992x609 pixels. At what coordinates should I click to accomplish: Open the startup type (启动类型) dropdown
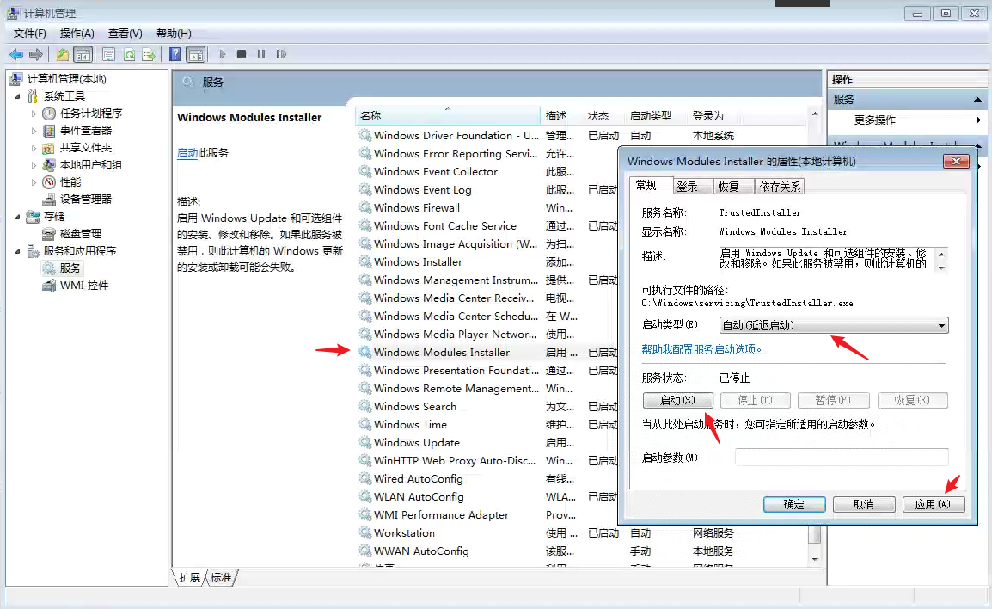tap(834, 325)
